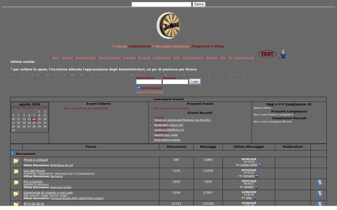Open event Vendo Bpm codice (16)

168,125
